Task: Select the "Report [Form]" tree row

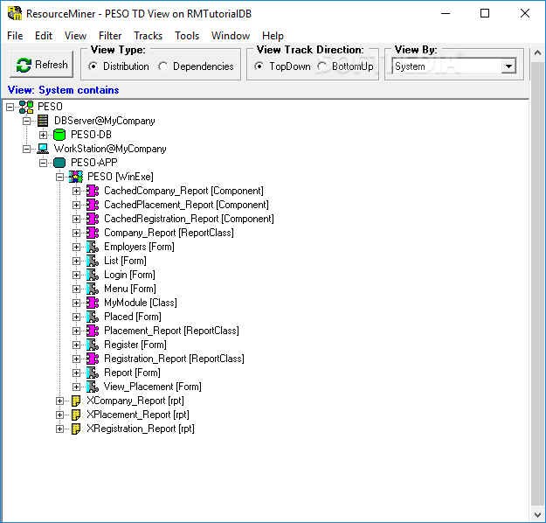Action: pos(132,373)
